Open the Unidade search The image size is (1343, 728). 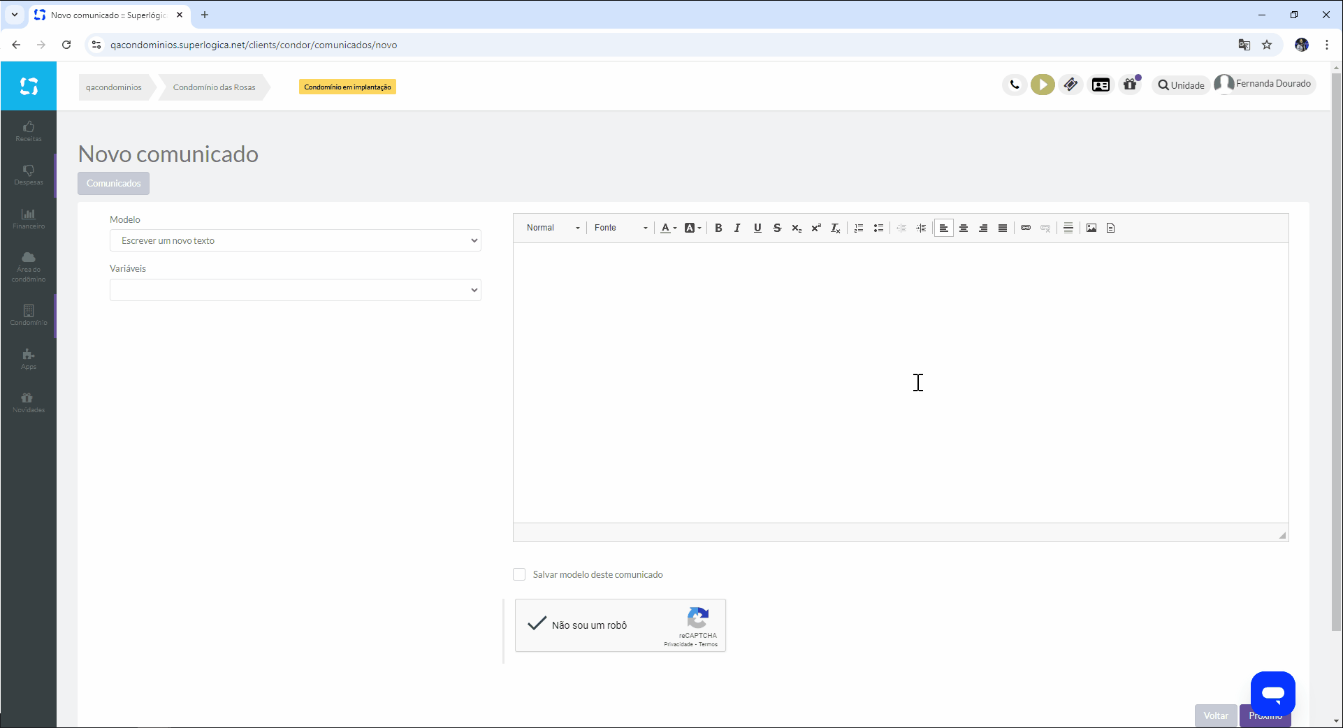tap(1181, 85)
